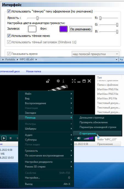Viewport: 124px width, 189px height.
Task: Click the info 'i' icon in player
Action: [64, 81]
